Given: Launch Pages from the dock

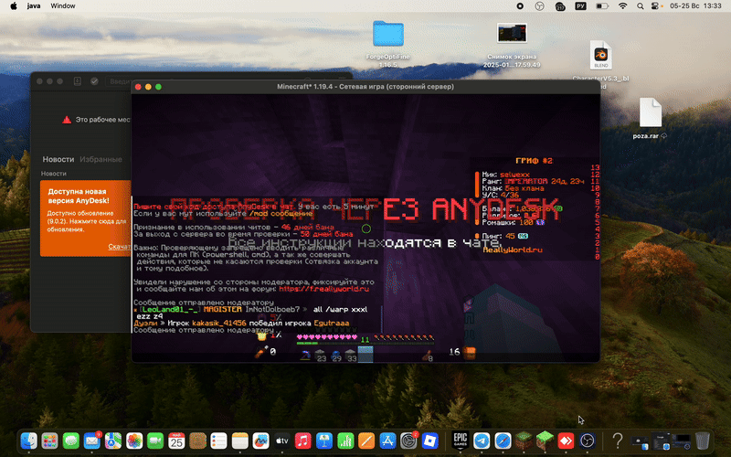Looking at the screenshot, I should coord(366,441).
